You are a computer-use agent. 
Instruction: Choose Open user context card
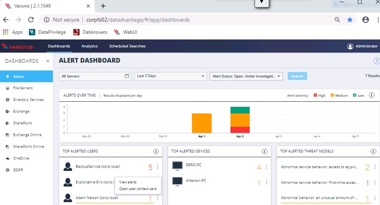pyautogui.click(x=138, y=189)
